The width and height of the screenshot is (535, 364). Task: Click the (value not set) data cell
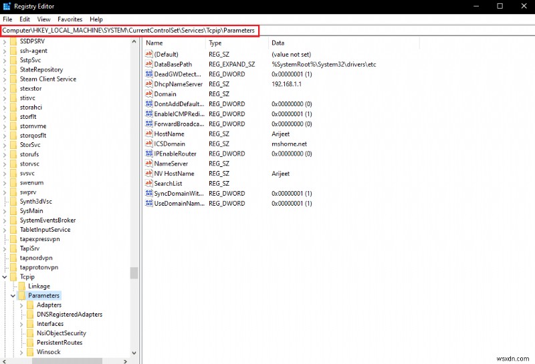coord(291,54)
